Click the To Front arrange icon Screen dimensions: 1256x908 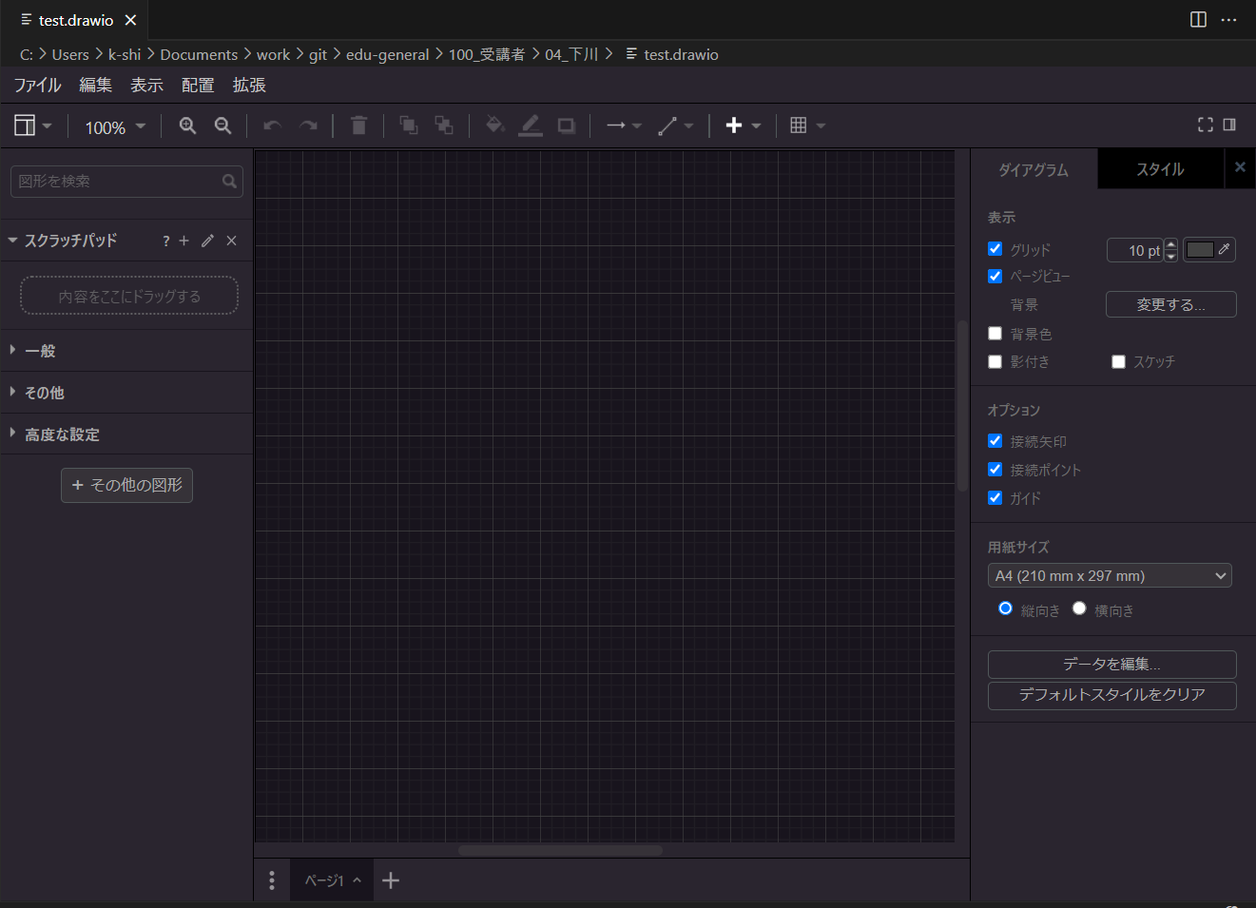[408, 125]
